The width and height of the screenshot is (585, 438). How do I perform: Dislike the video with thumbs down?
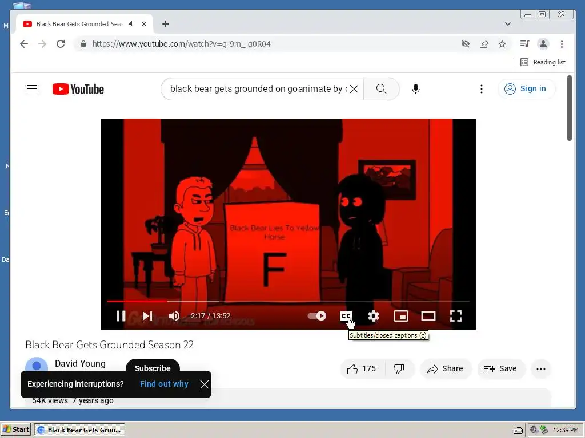tap(399, 369)
